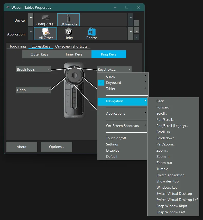
Task: Switch to the ExpressKeys tab
Action: (x=41, y=46)
